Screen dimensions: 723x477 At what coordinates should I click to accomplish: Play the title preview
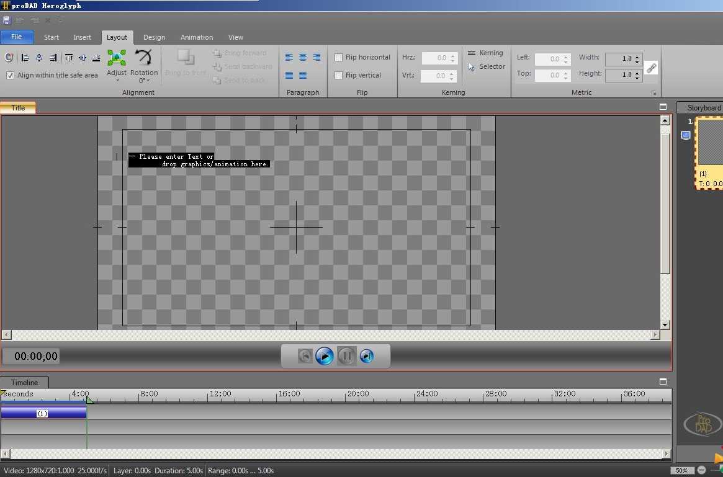(325, 356)
